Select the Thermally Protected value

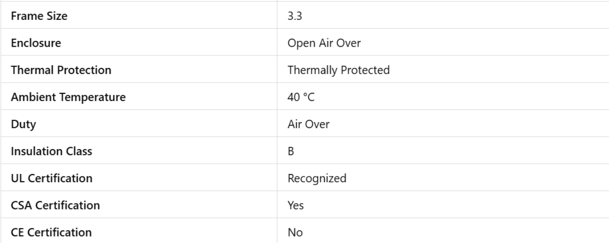point(339,70)
